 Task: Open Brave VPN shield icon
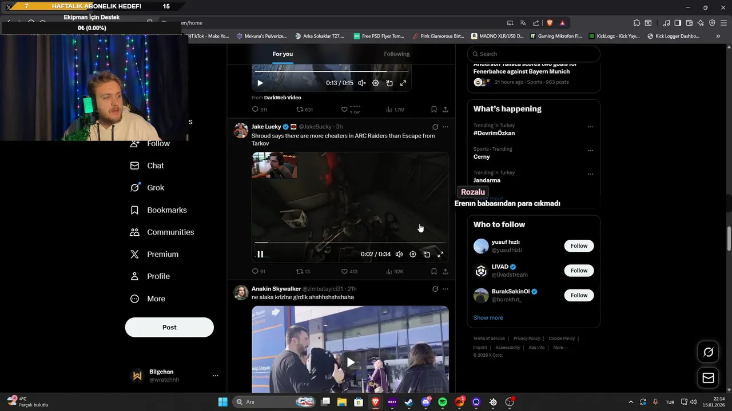[712, 23]
